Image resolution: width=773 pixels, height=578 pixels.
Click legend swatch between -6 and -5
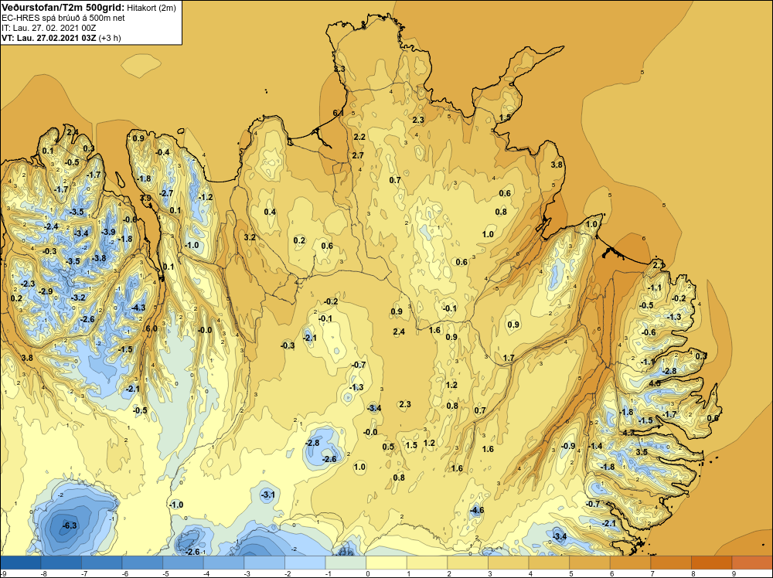tap(143, 563)
